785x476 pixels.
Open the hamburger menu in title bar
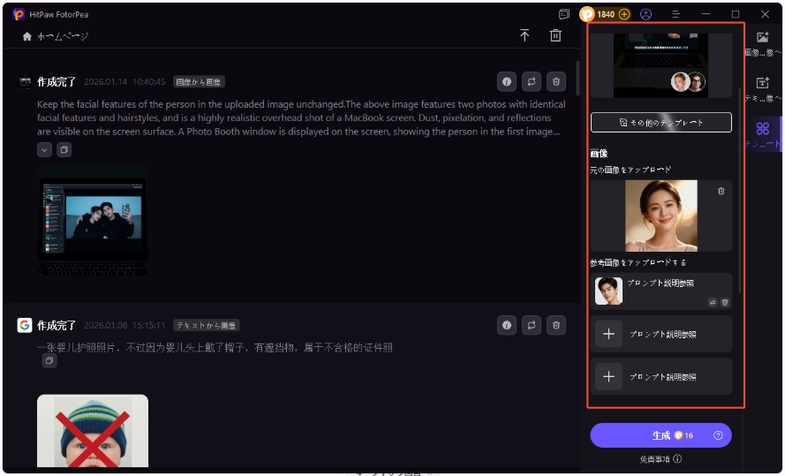coord(676,14)
